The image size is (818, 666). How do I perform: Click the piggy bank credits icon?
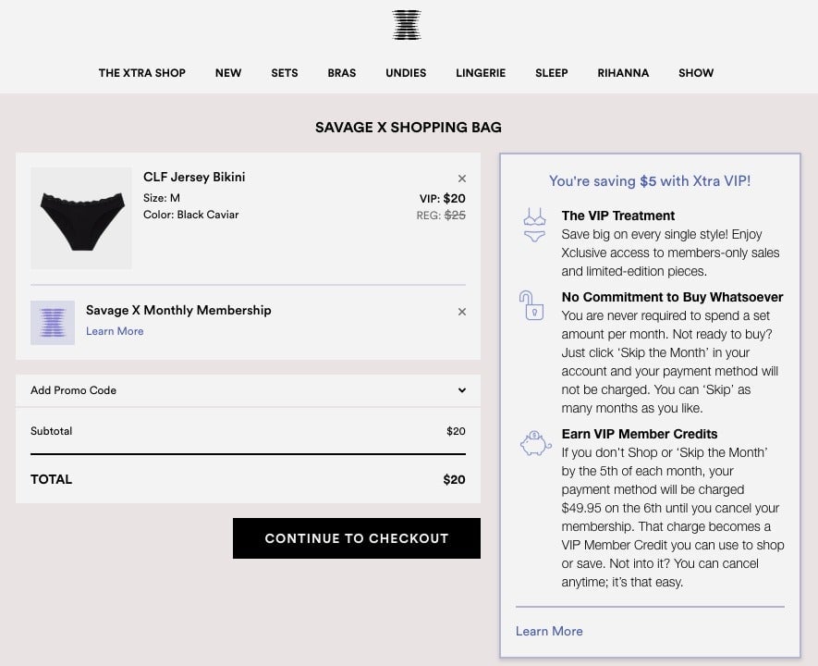[x=535, y=443]
